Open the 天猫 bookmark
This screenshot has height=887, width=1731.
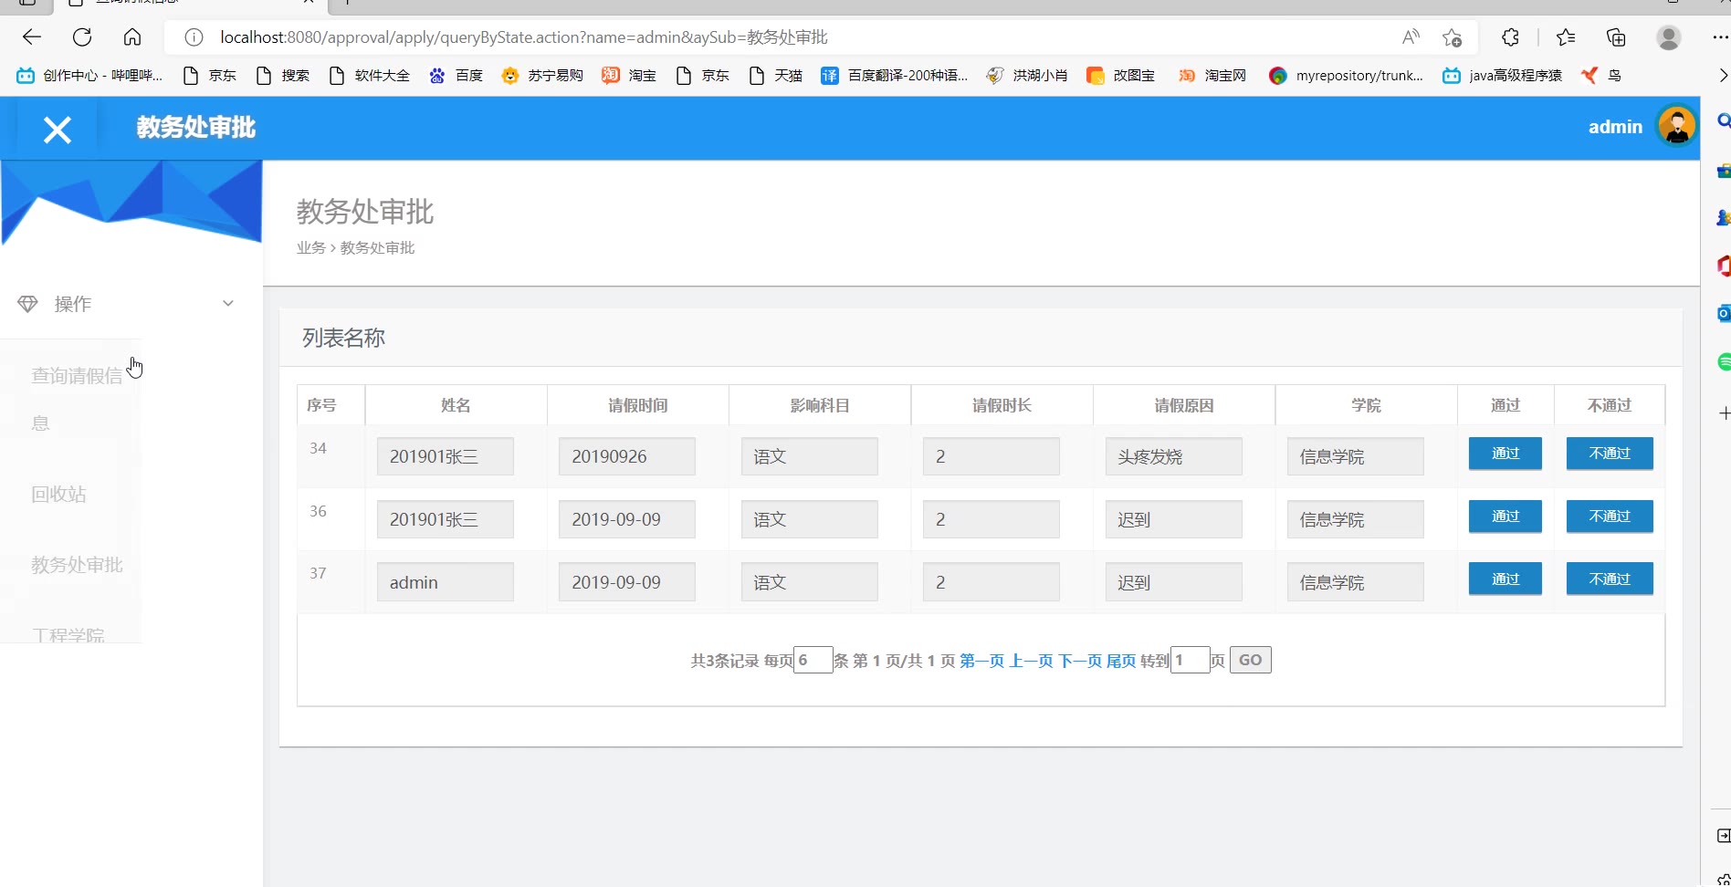[x=775, y=76]
